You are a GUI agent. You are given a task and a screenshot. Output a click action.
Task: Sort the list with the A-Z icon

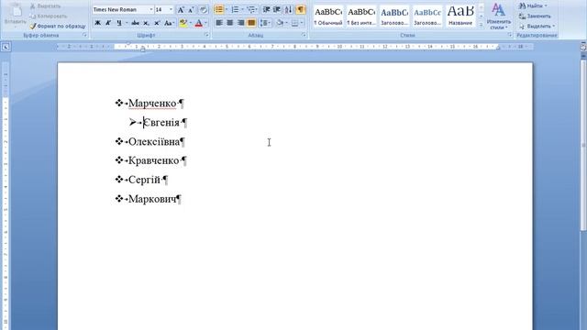point(288,10)
